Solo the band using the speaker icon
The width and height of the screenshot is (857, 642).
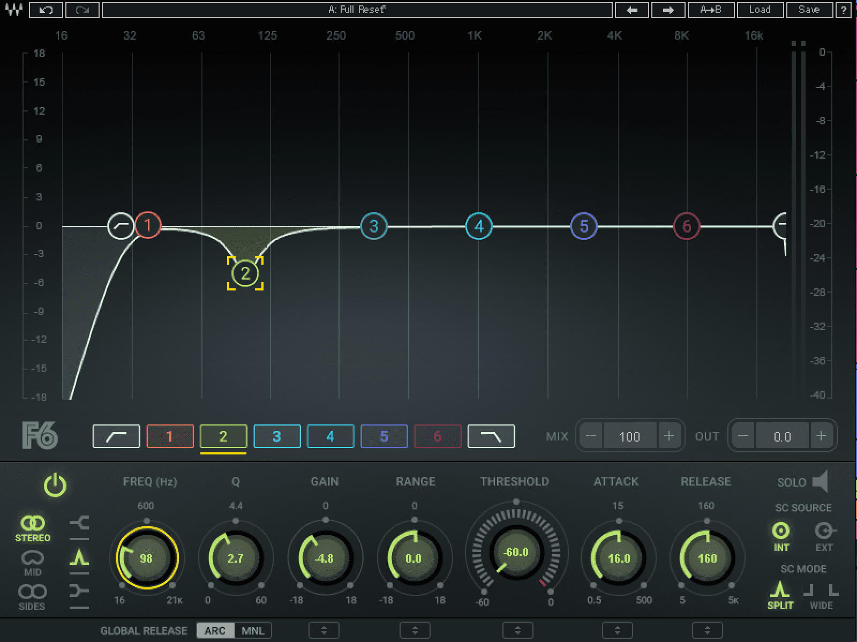(820, 481)
